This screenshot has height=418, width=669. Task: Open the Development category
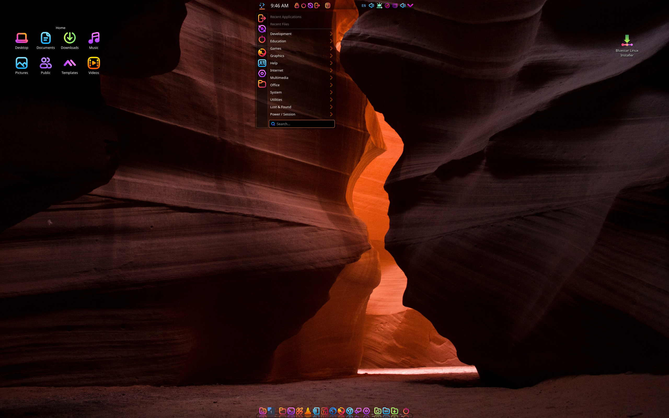click(x=301, y=34)
